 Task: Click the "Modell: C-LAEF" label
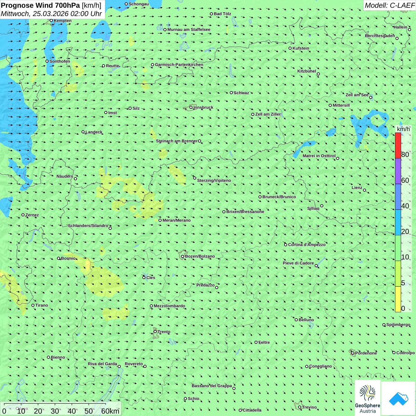[x=390, y=5]
